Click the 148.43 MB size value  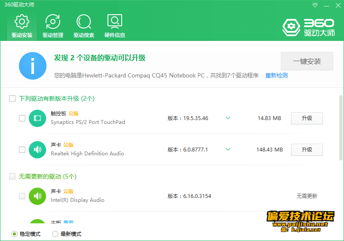(x=270, y=150)
